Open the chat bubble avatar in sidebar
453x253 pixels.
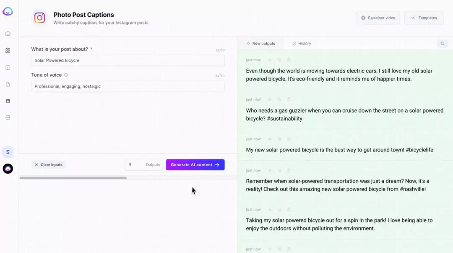pyautogui.click(x=8, y=169)
